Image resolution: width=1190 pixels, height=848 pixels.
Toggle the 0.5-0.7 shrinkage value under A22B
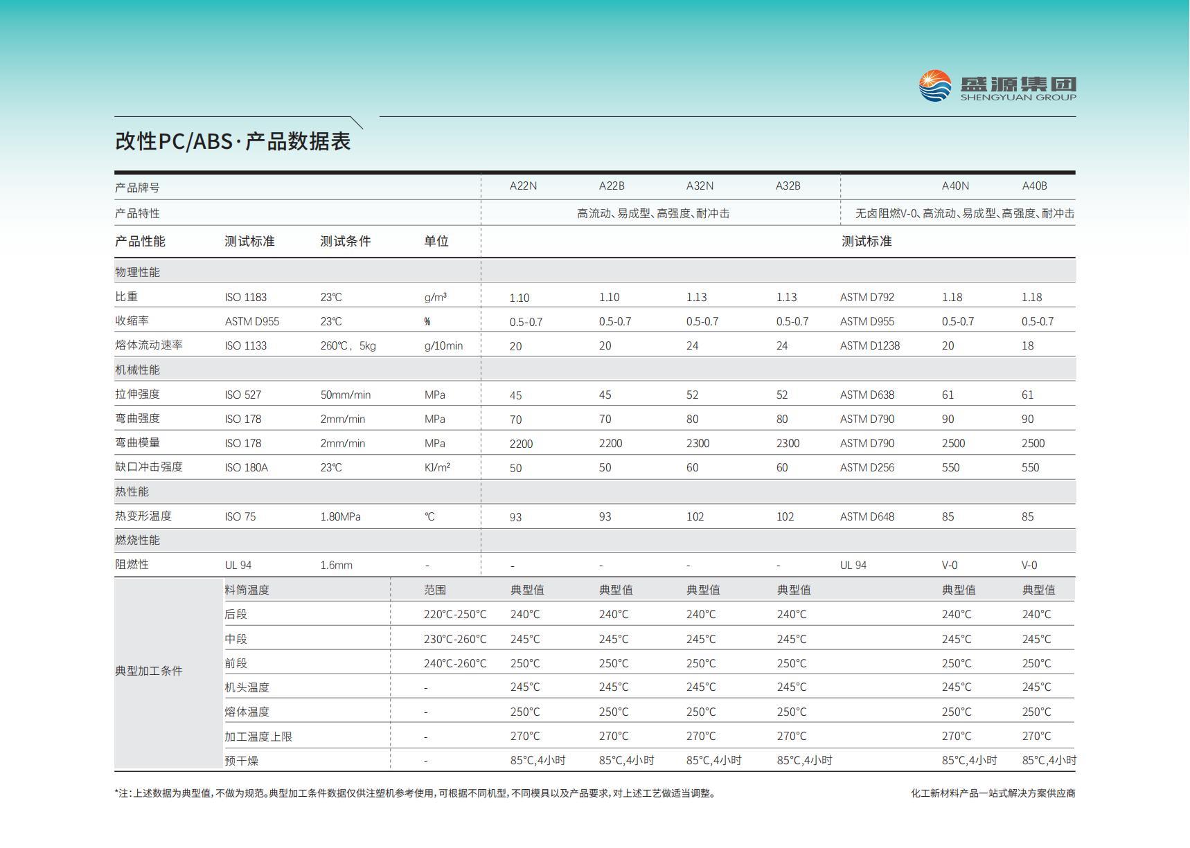[616, 321]
